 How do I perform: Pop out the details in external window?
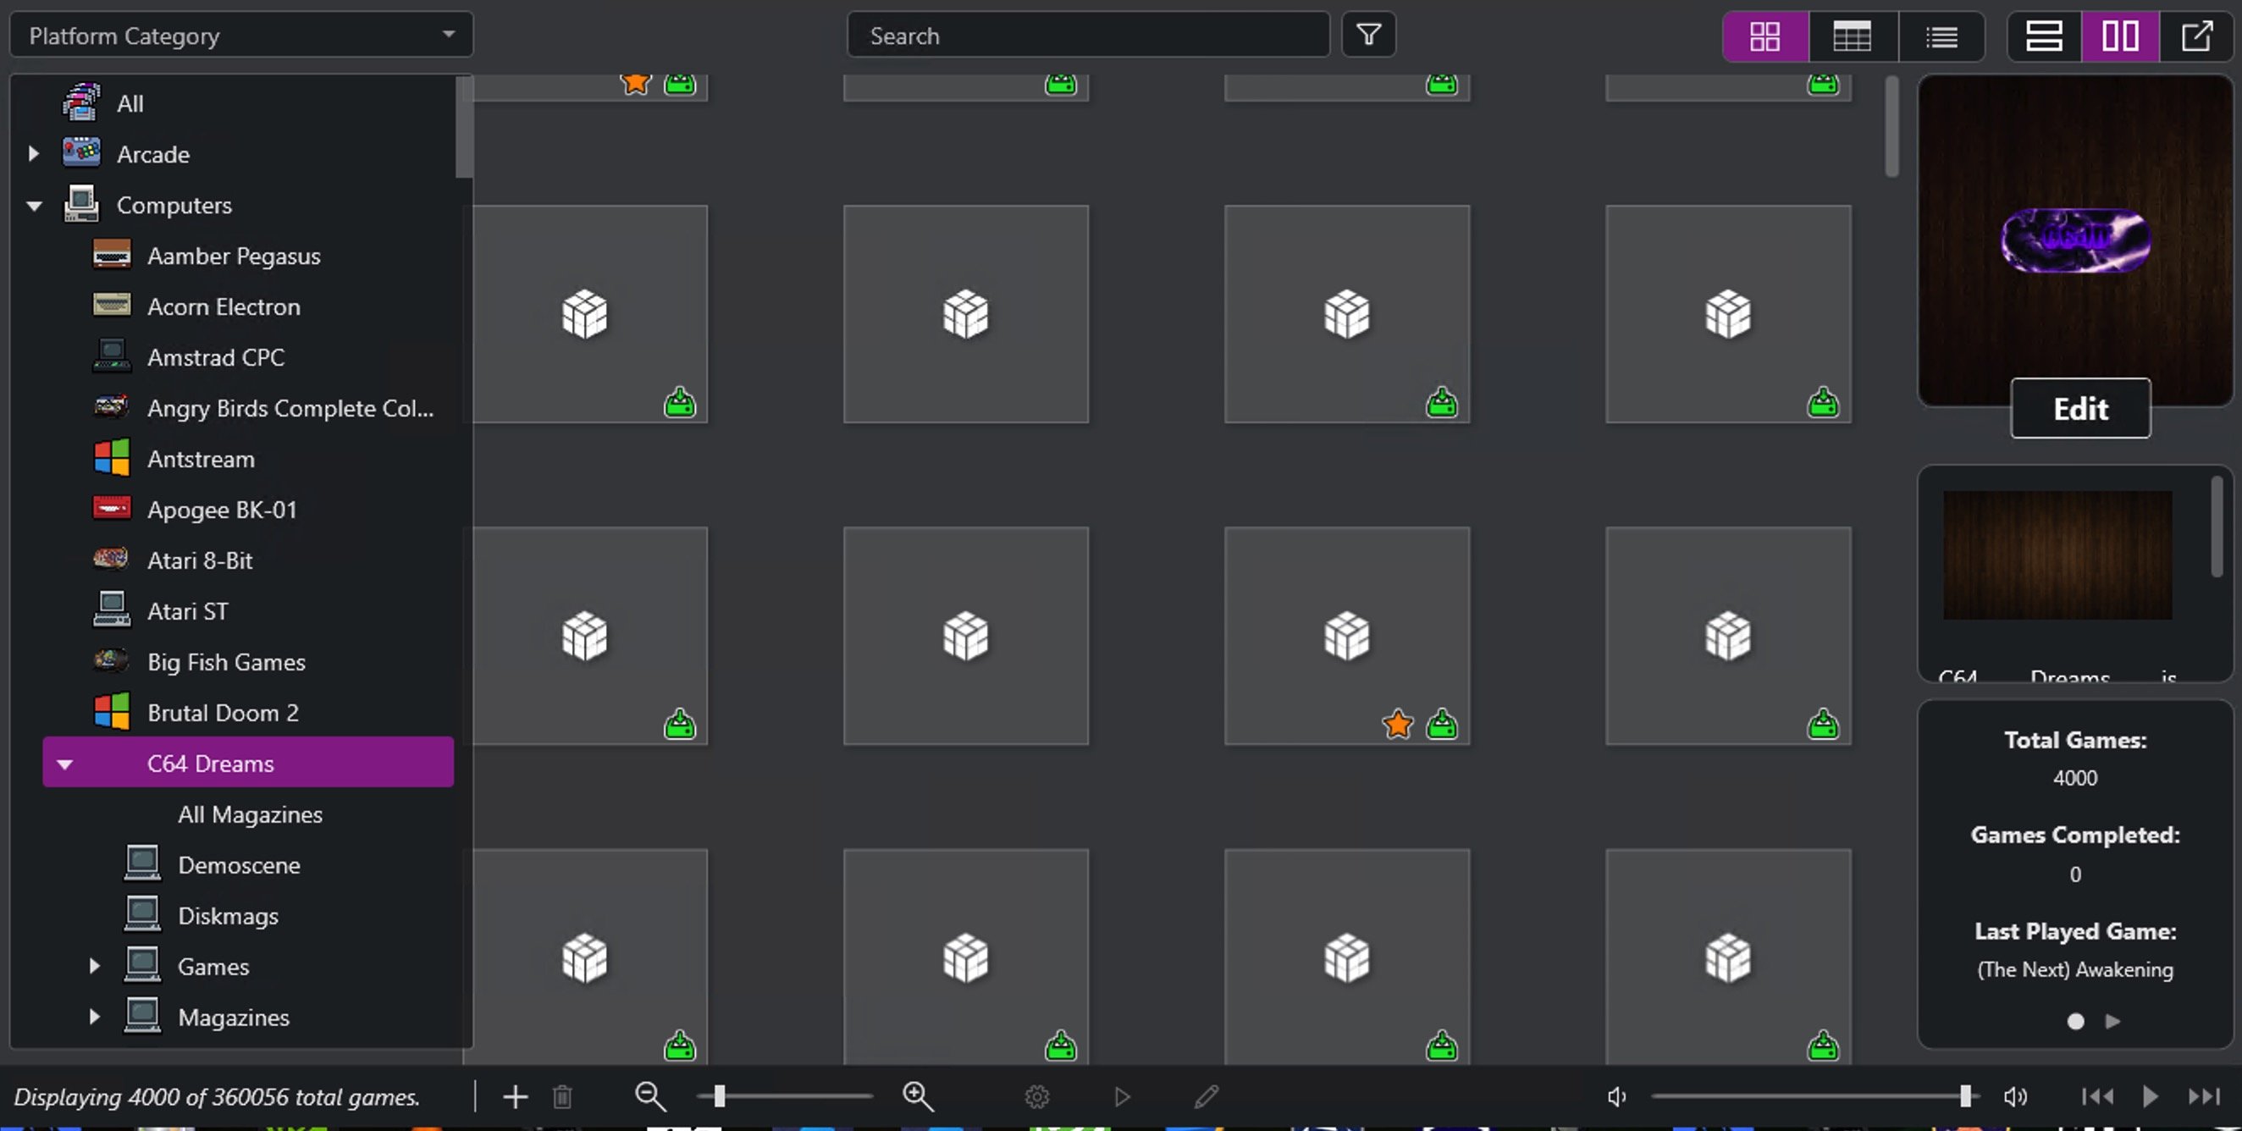[2196, 36]
